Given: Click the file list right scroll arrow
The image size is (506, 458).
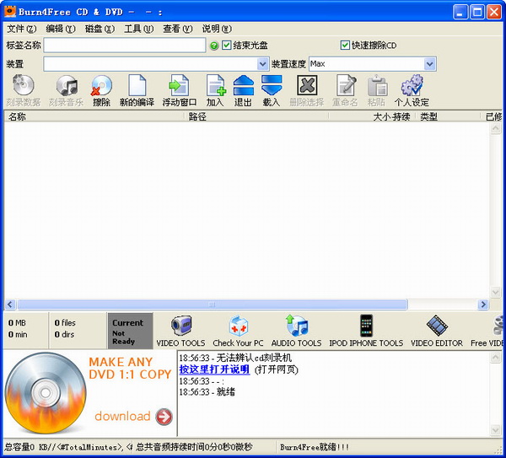Looking at the screenshot, I should (483, 304).
